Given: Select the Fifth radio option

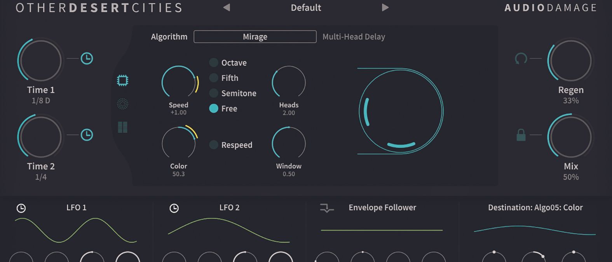Looking at the screenshot, I should click(214, 78).
